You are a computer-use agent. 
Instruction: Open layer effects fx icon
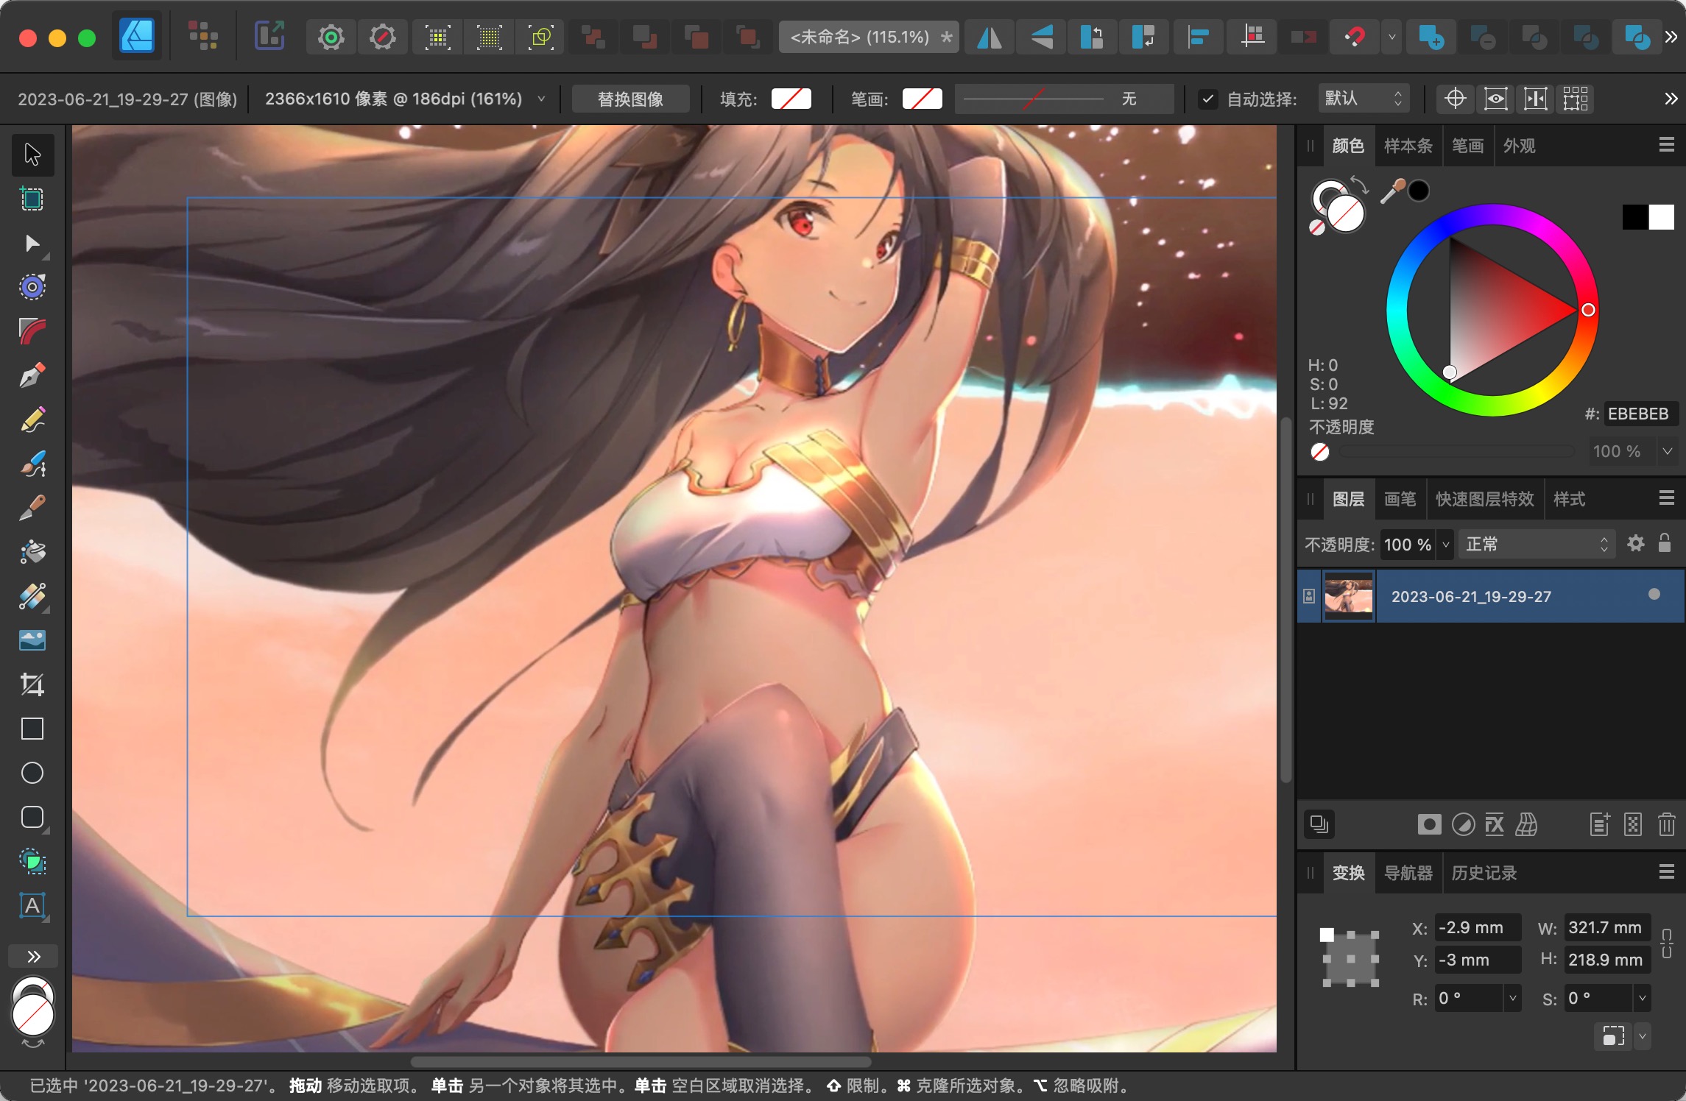(x=1495, y=824)
